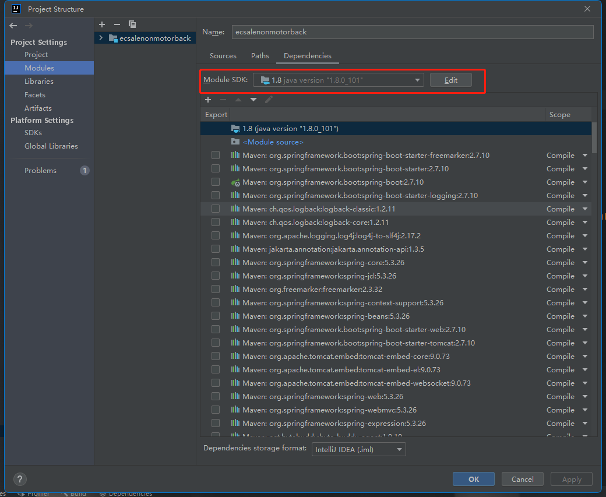Check Export for spring-core:5.3.26 dependency
Image resolution: width=606 pixels, height=497 pixels.
(x=216, y=262)
